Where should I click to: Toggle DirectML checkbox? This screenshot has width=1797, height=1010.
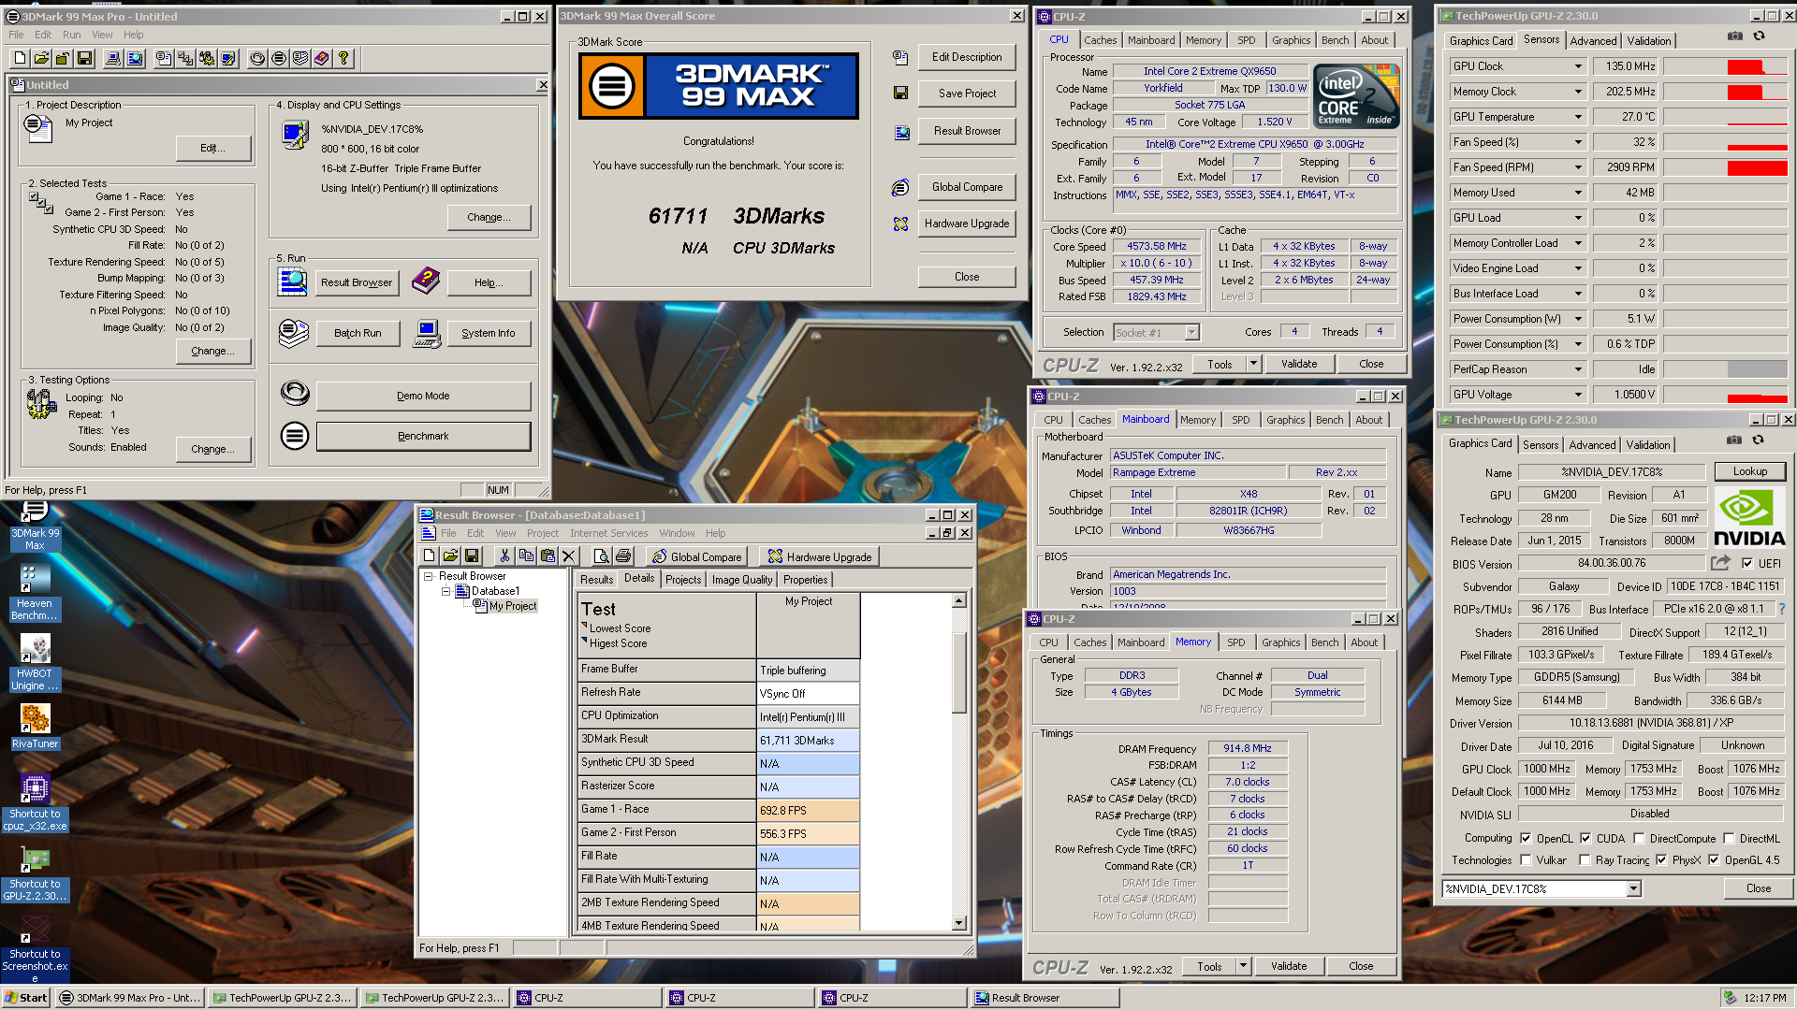[x=1729, y=839]
